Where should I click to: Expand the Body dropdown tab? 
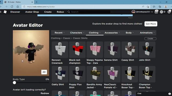click(x=130, y=33)
